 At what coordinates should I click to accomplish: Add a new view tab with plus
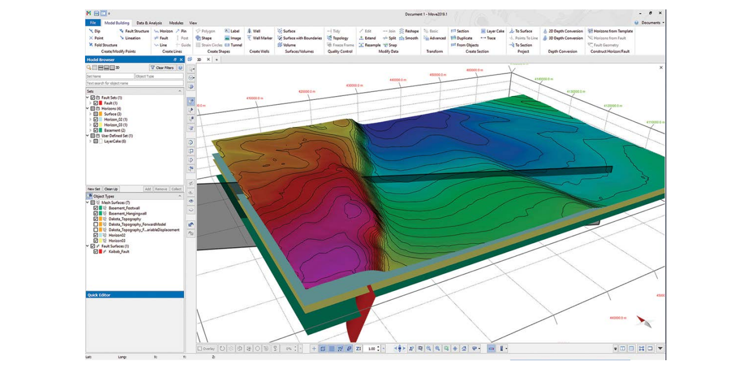[x=217, y=59]
